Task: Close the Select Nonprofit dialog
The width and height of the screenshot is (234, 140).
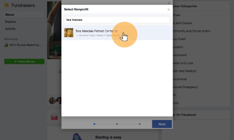Action: click(x=169, y=10)
